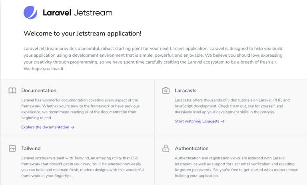
Task: Click the Documentation description paragraph
Action: pyautogui.click(x=79, y=109)
